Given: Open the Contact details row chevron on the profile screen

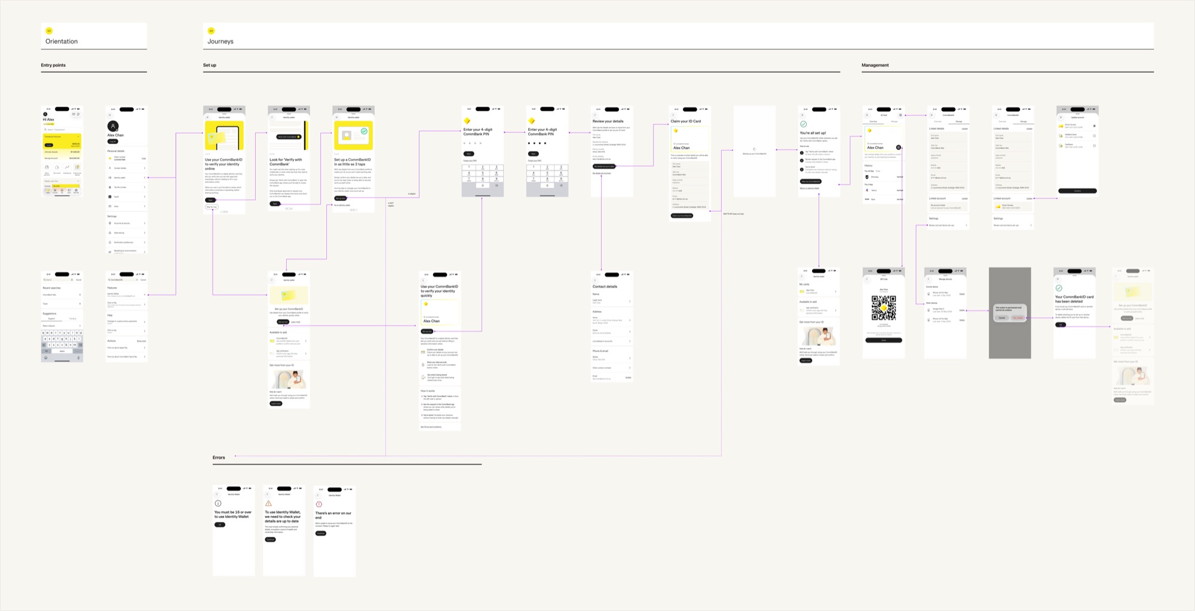Looking at the screenshot, I should 145,168.
